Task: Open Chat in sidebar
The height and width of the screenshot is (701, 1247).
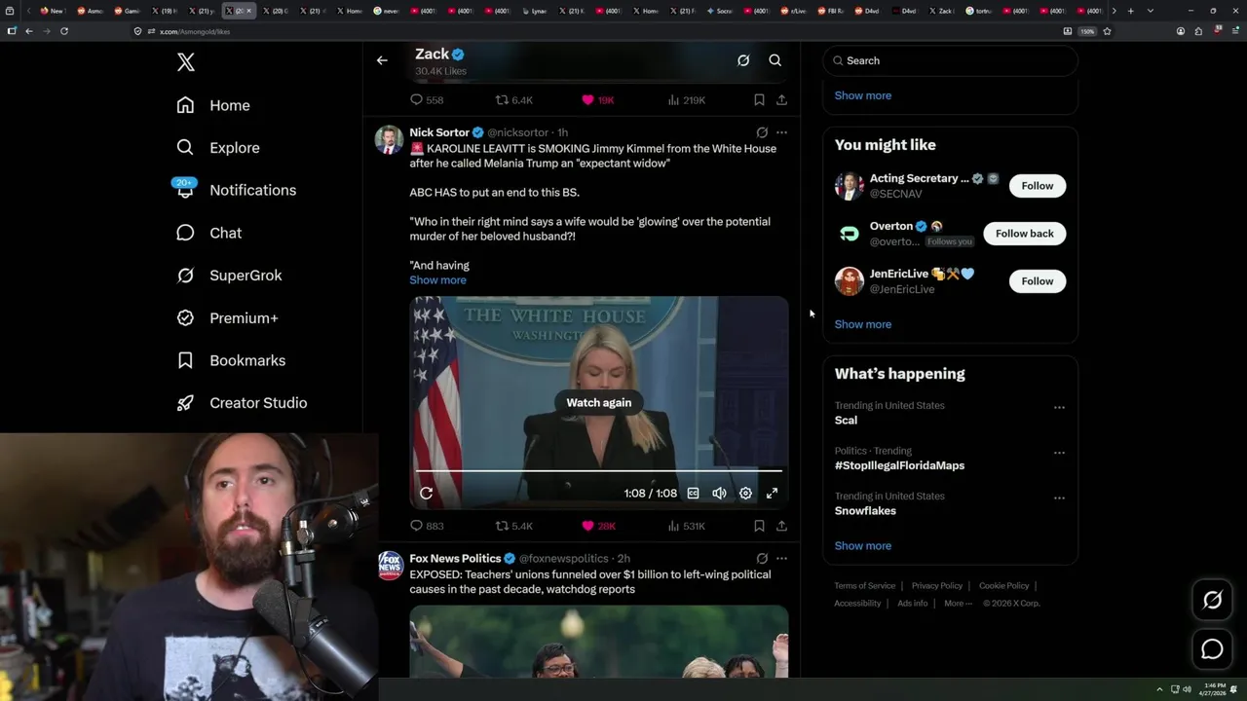Action: [x=208, y=233]
